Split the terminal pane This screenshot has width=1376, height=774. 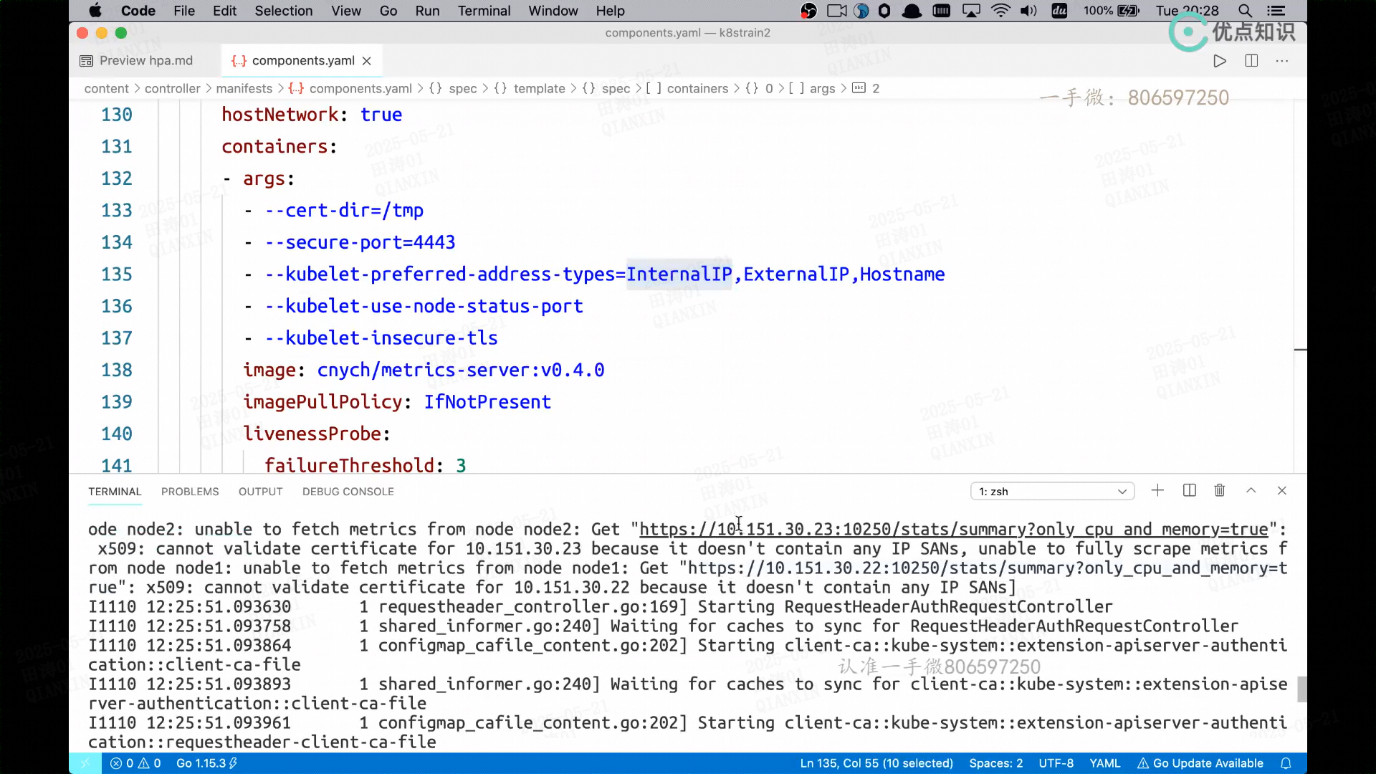tap(1190, 491)
